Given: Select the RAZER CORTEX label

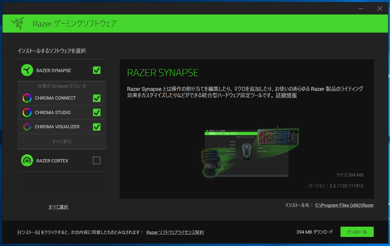Looking at the screenshot, I should click(52, 161).
